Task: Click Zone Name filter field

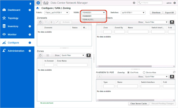Action: click(x=72, y=65)
